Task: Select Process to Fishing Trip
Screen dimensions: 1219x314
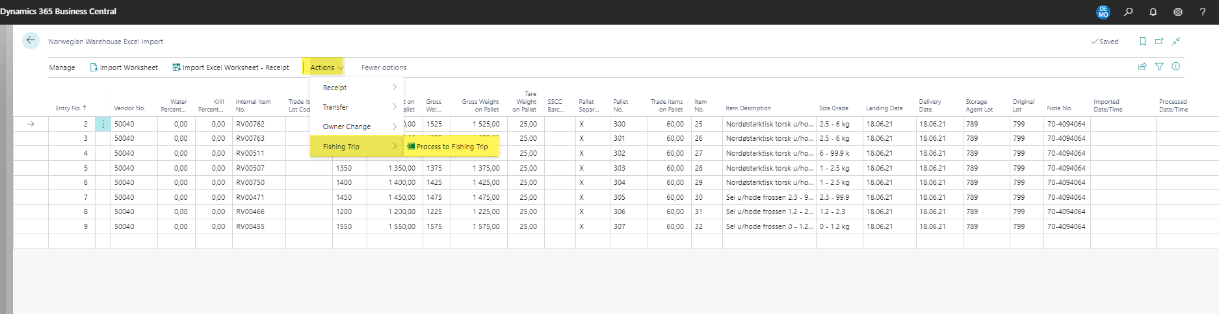Action: coord(451,147)
